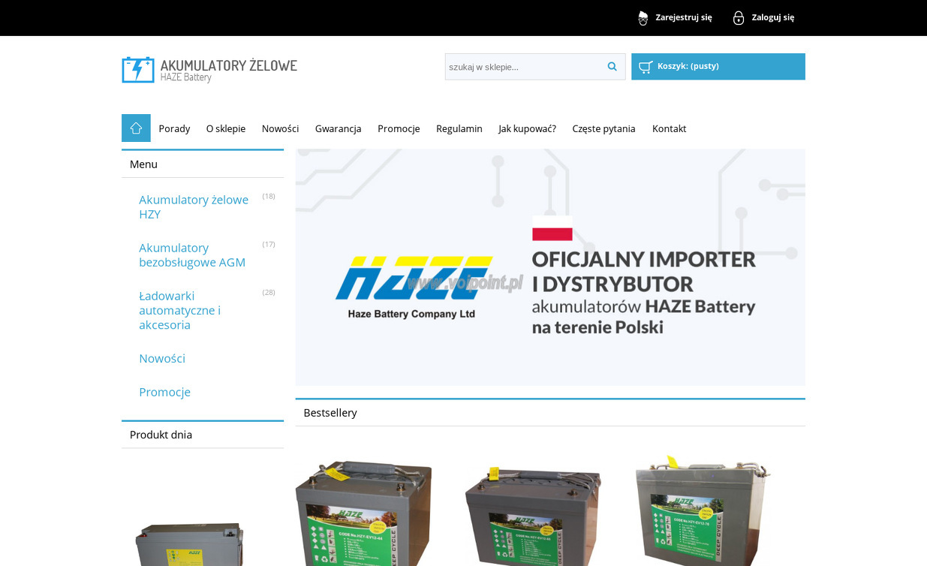Open the Jak kupować? menu item
The width and height of the screenshot is (927, 566).
[x=527, y=128]
